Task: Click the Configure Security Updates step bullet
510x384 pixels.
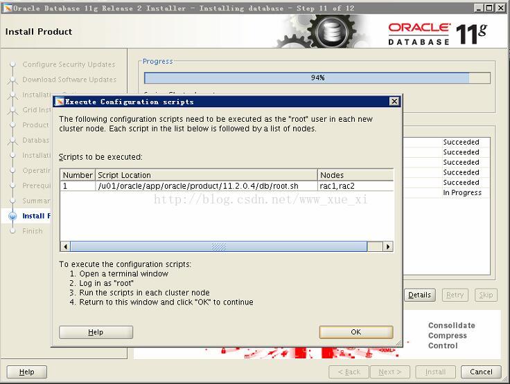Action: click(x=12, y=64)
